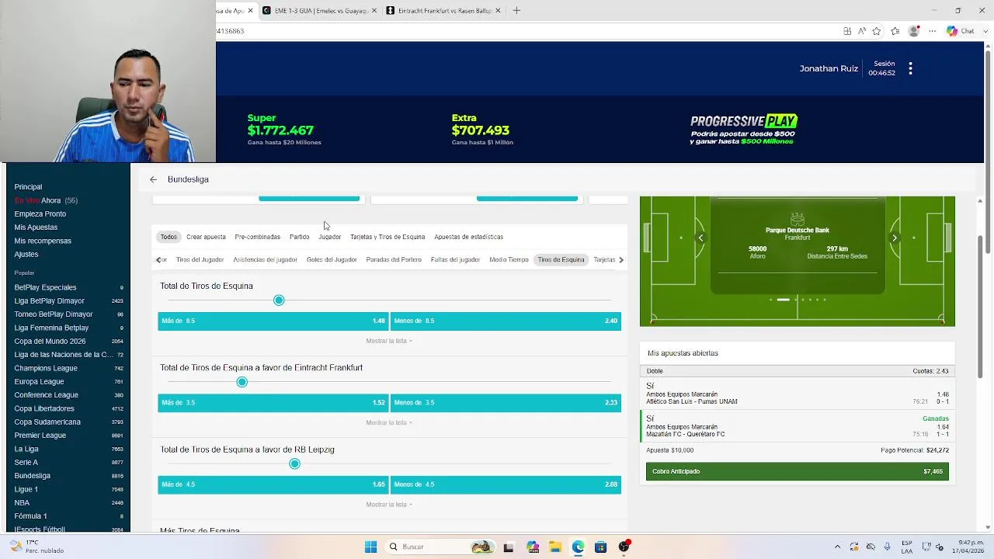Select Fallas del jugador sub-tab
The height and width of the screenshot is (559, 994).
[455, 260]
